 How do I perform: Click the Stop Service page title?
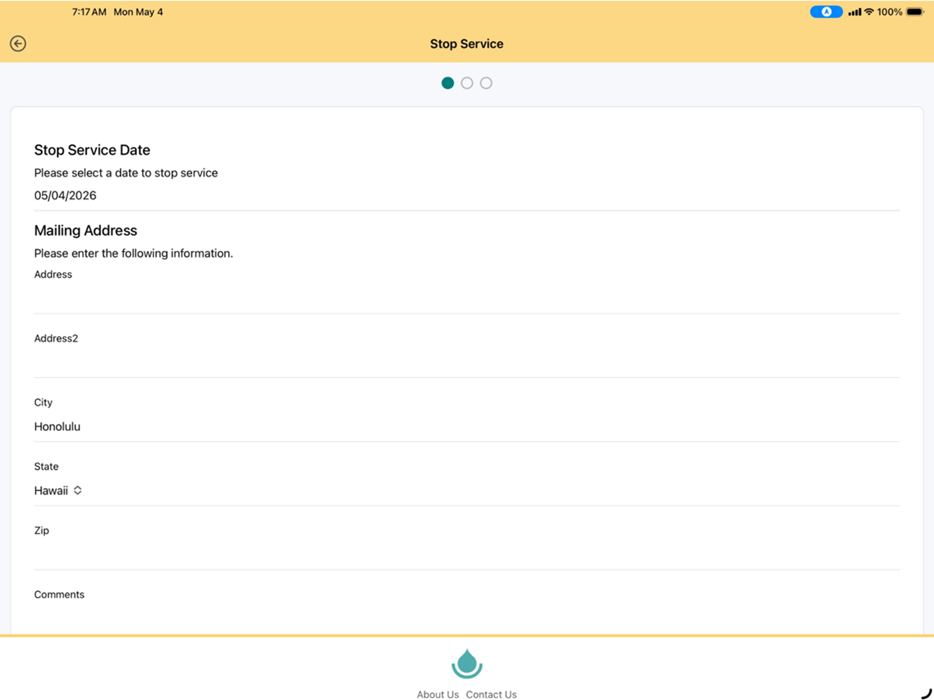point(467,44)
